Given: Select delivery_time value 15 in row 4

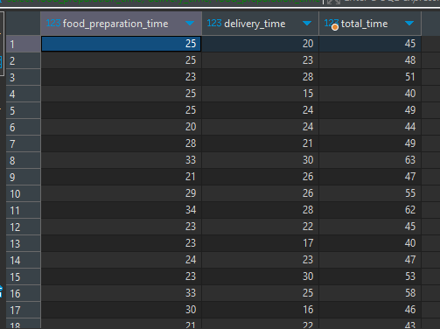Looking at the screenshot, I should pyautogui.click(x=260, y=94).
